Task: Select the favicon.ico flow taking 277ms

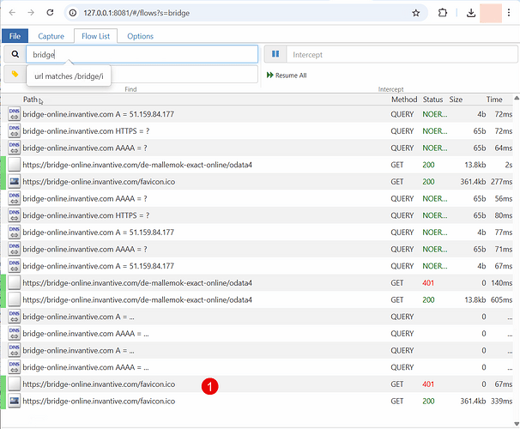Action: [x=257, y=182]
